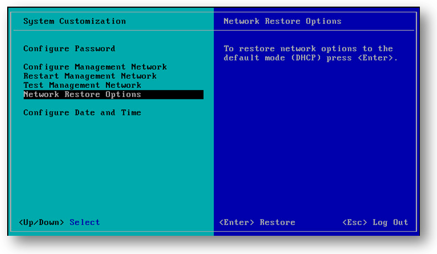Click the <Esc> Log Out hint
Image resolution: width=437 pixels, height=254 pixels.
pos(375,222)
